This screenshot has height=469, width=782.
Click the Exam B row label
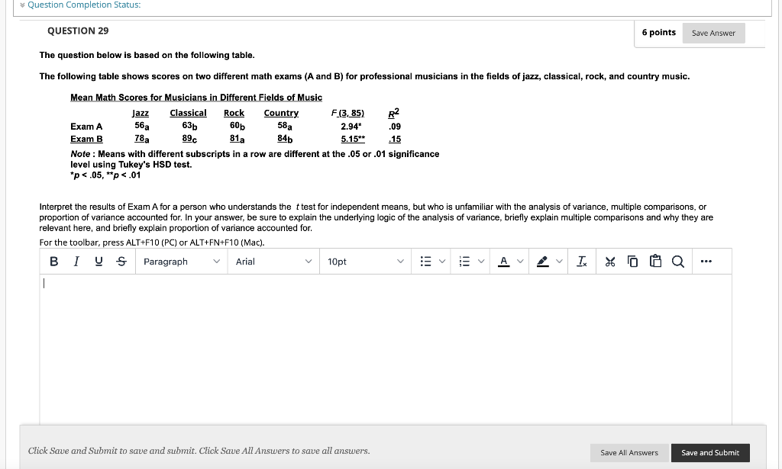coord(86,139)
